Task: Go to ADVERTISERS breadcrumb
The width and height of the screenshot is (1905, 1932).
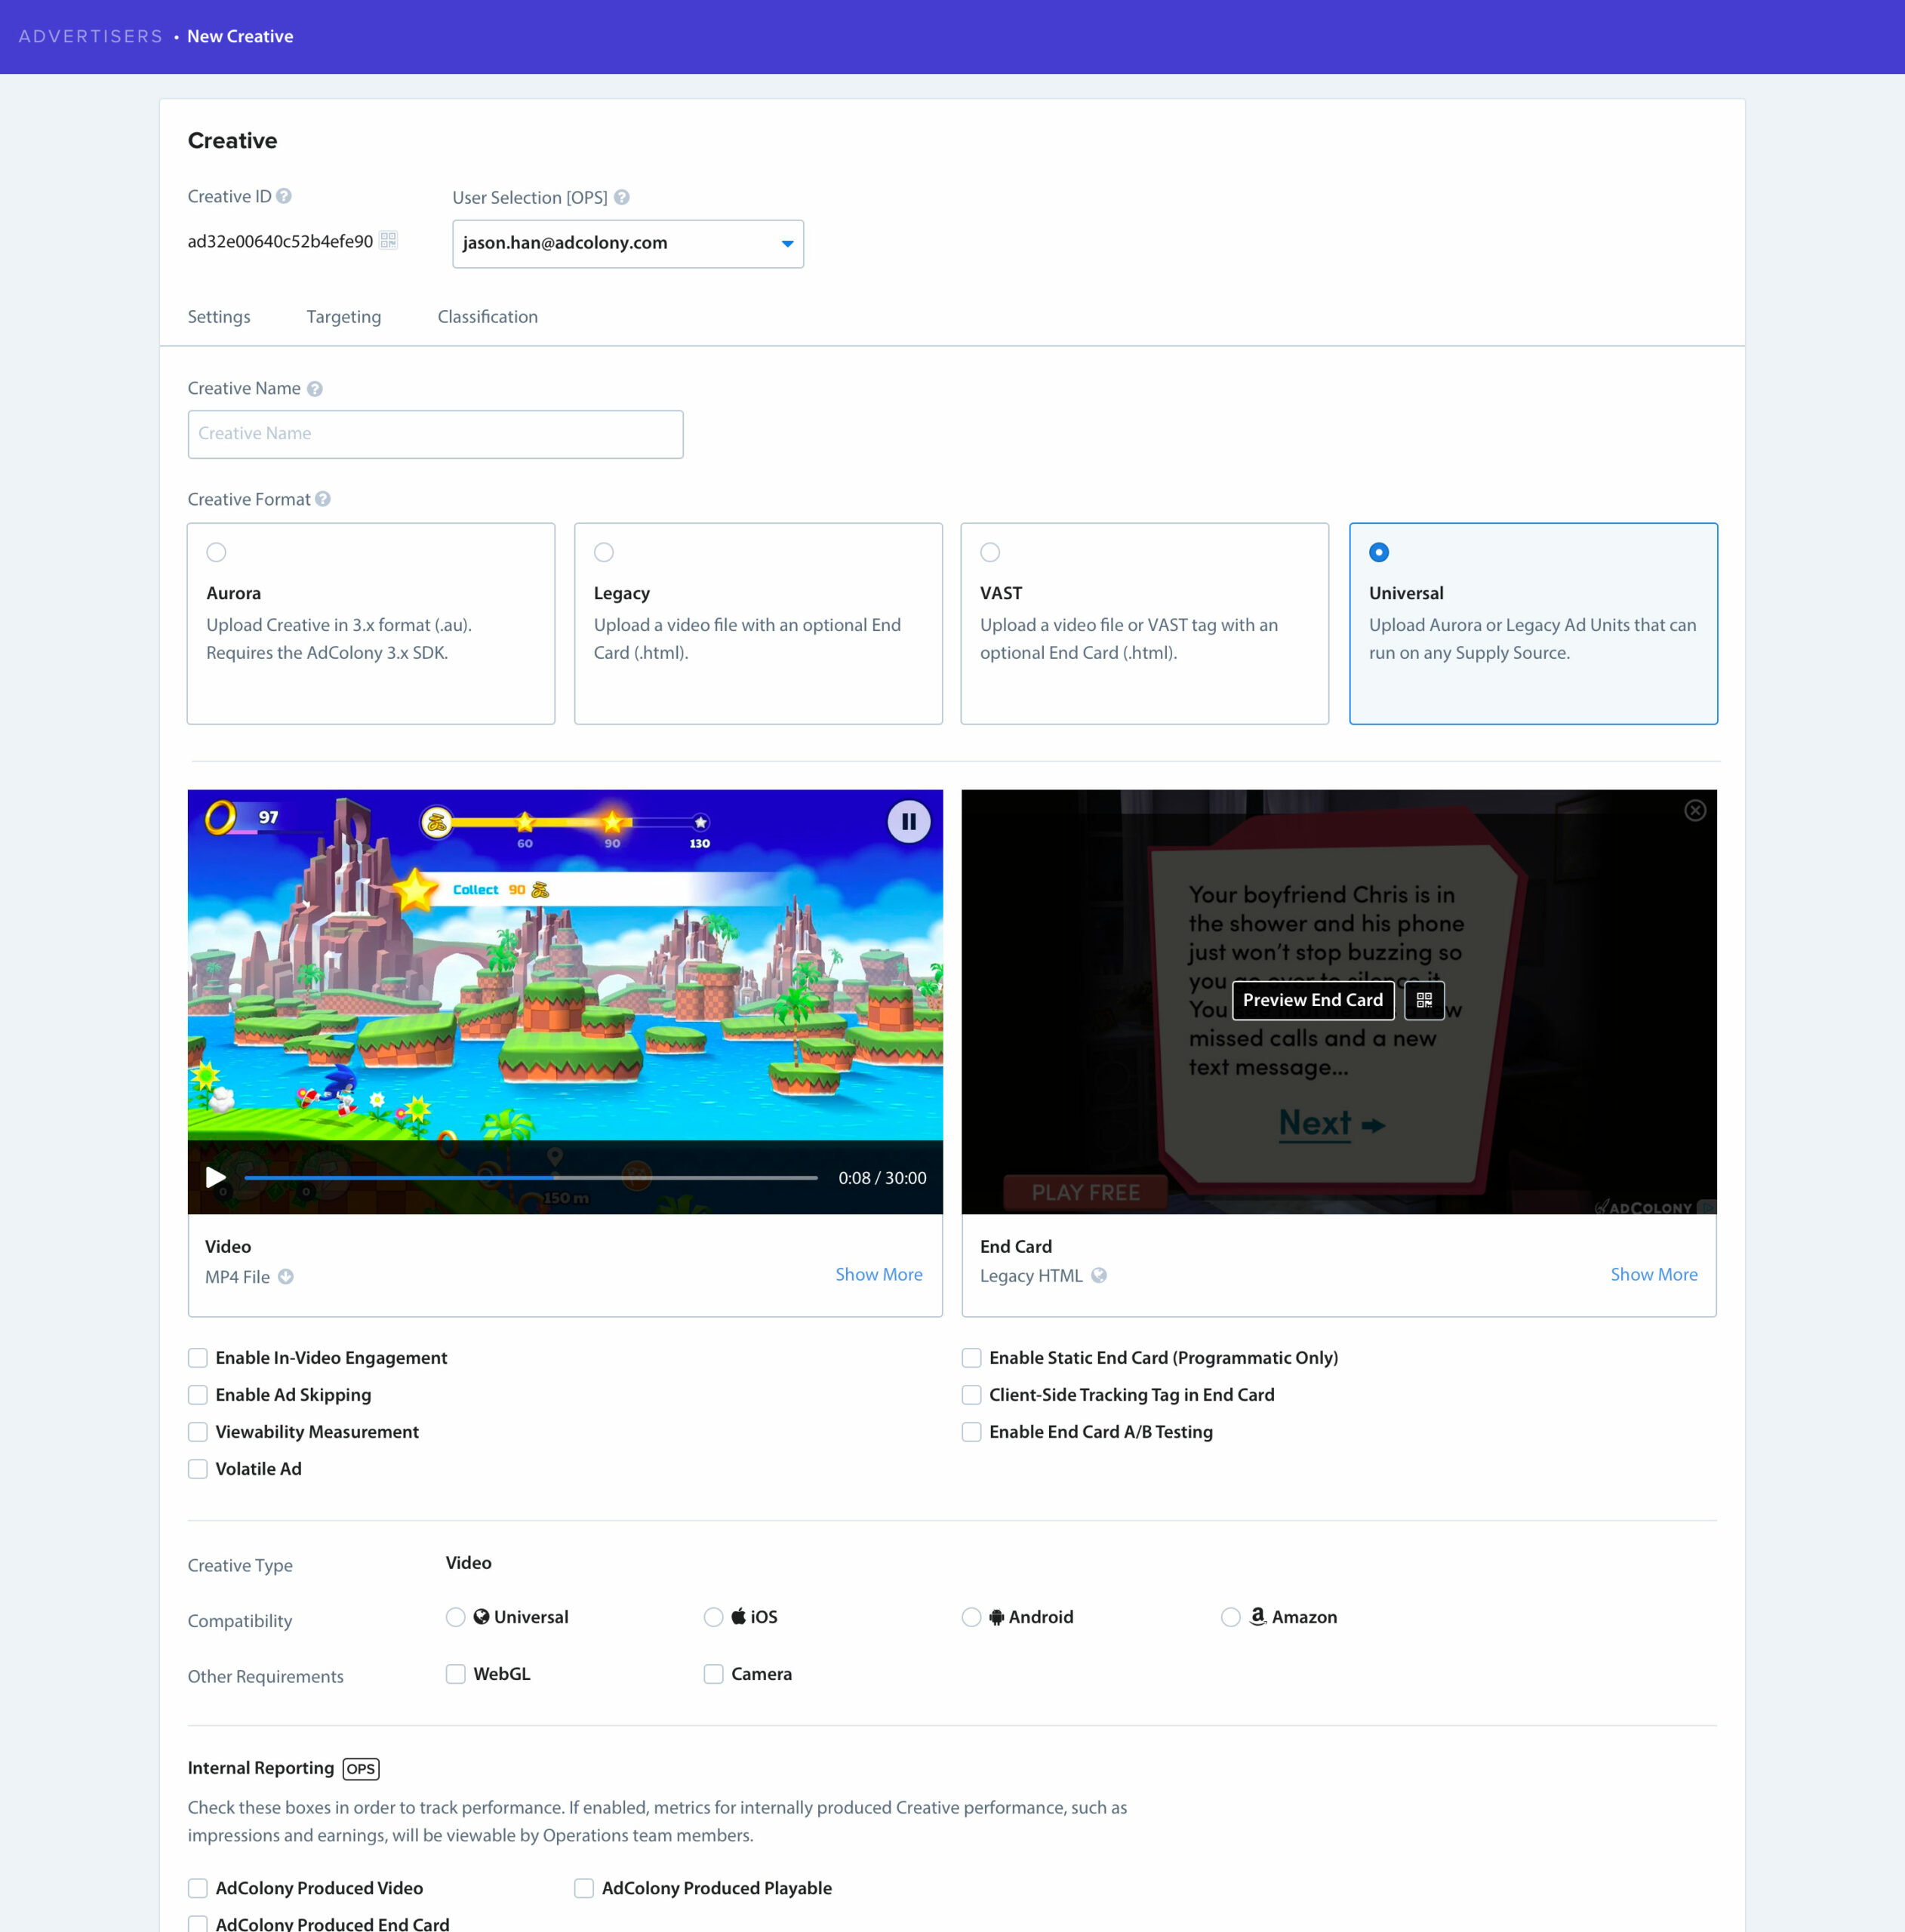Action: pyautogui.click(x=91, y=37)
